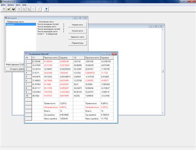Click the Y1 column header in table
This screenshot has width=196, height=150.
point(38,58)
